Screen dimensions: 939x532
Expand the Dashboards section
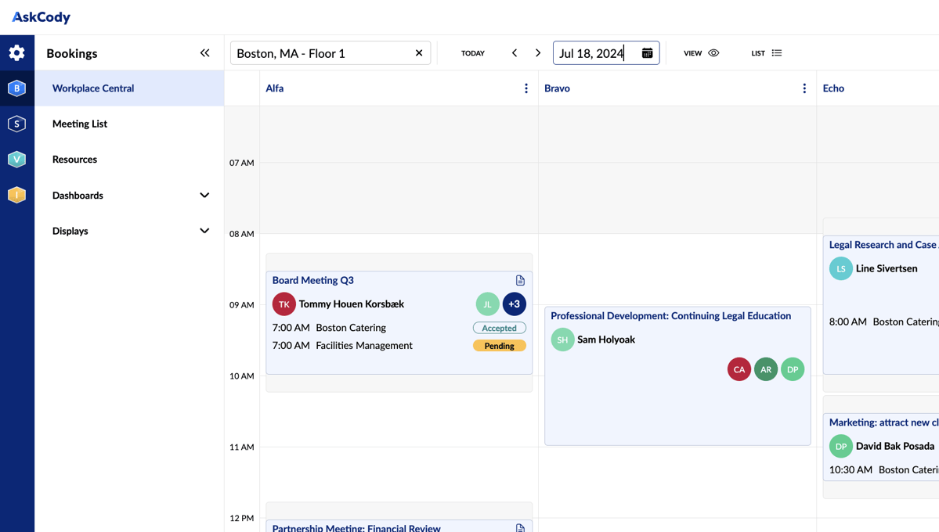point(204,195)
